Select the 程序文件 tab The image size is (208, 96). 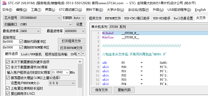[x=95, y=18]
